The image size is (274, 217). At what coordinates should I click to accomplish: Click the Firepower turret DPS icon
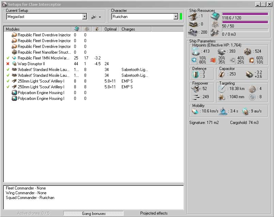196,89
